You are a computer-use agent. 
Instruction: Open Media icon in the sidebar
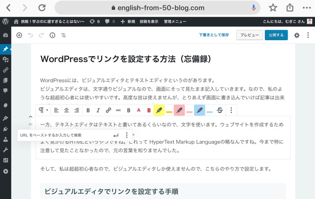5,60
